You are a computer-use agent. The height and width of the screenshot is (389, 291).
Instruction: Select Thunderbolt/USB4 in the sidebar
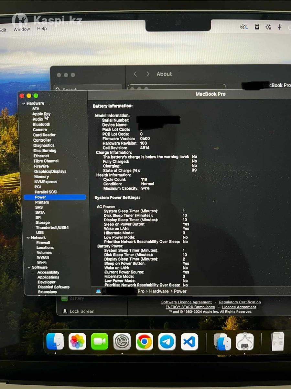(x=52, y=228)
